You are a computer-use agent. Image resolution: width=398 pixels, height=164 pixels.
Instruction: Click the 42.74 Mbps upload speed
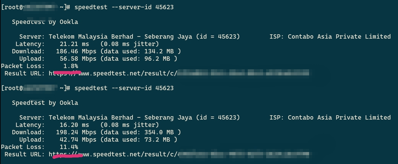click(x=78, y=139)
